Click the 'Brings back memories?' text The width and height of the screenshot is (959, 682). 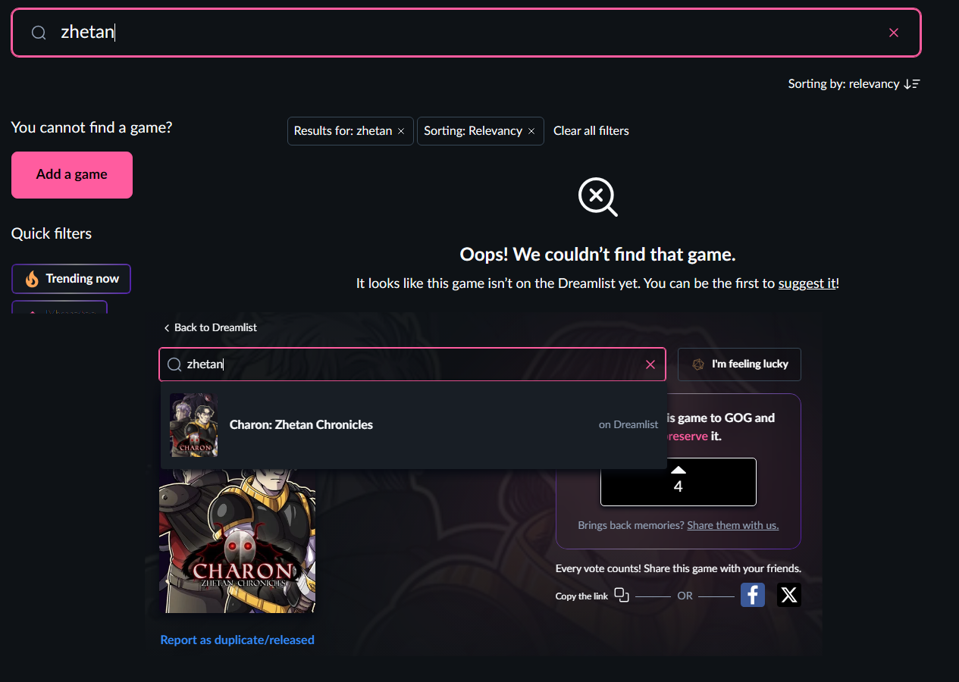[631, 525]
